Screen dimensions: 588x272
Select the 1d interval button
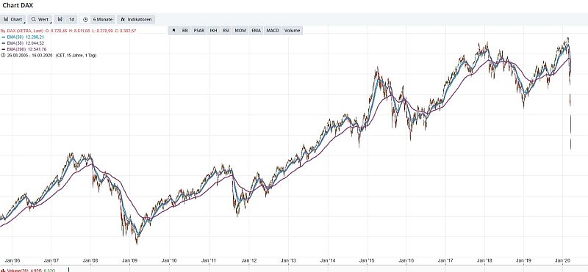click(71, 20)
